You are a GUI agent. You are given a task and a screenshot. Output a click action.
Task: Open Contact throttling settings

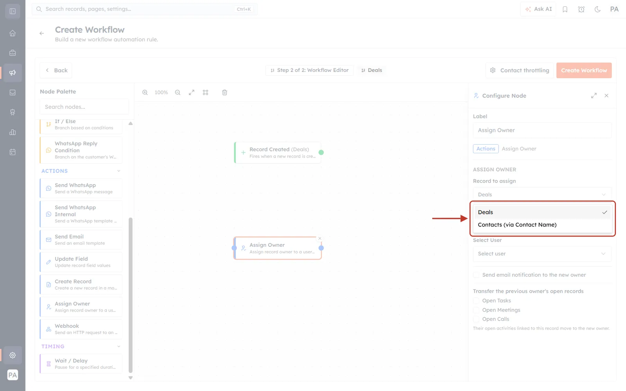tap(520, 70)
